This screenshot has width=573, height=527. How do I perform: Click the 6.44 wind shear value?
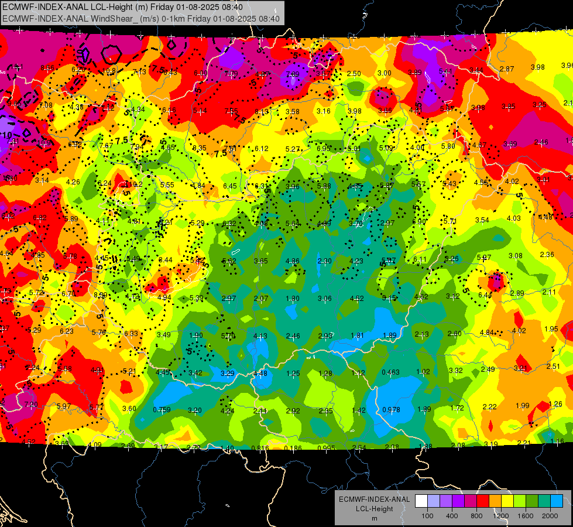tap(485, 295)
